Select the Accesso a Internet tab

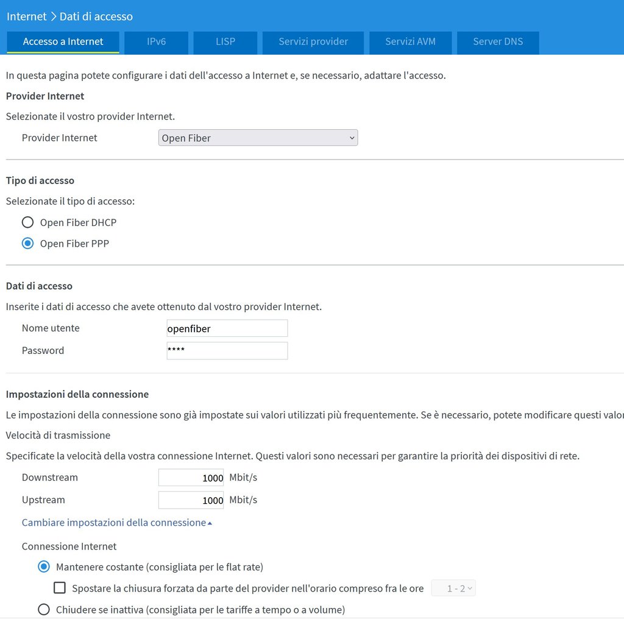63,42
